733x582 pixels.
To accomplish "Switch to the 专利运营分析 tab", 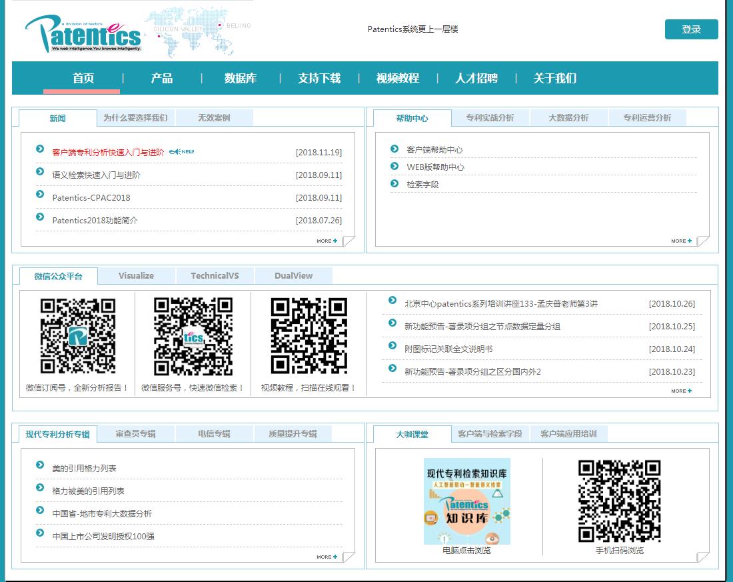I will [647, 117].
